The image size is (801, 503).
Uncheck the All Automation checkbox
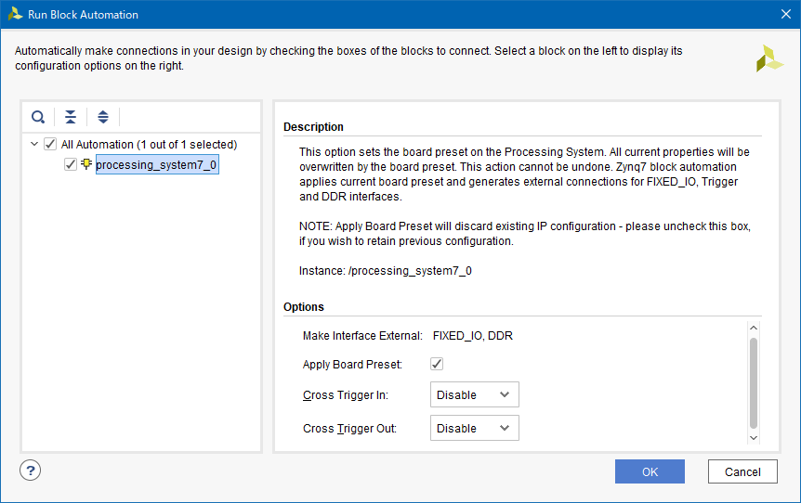(x=50, y=145)
